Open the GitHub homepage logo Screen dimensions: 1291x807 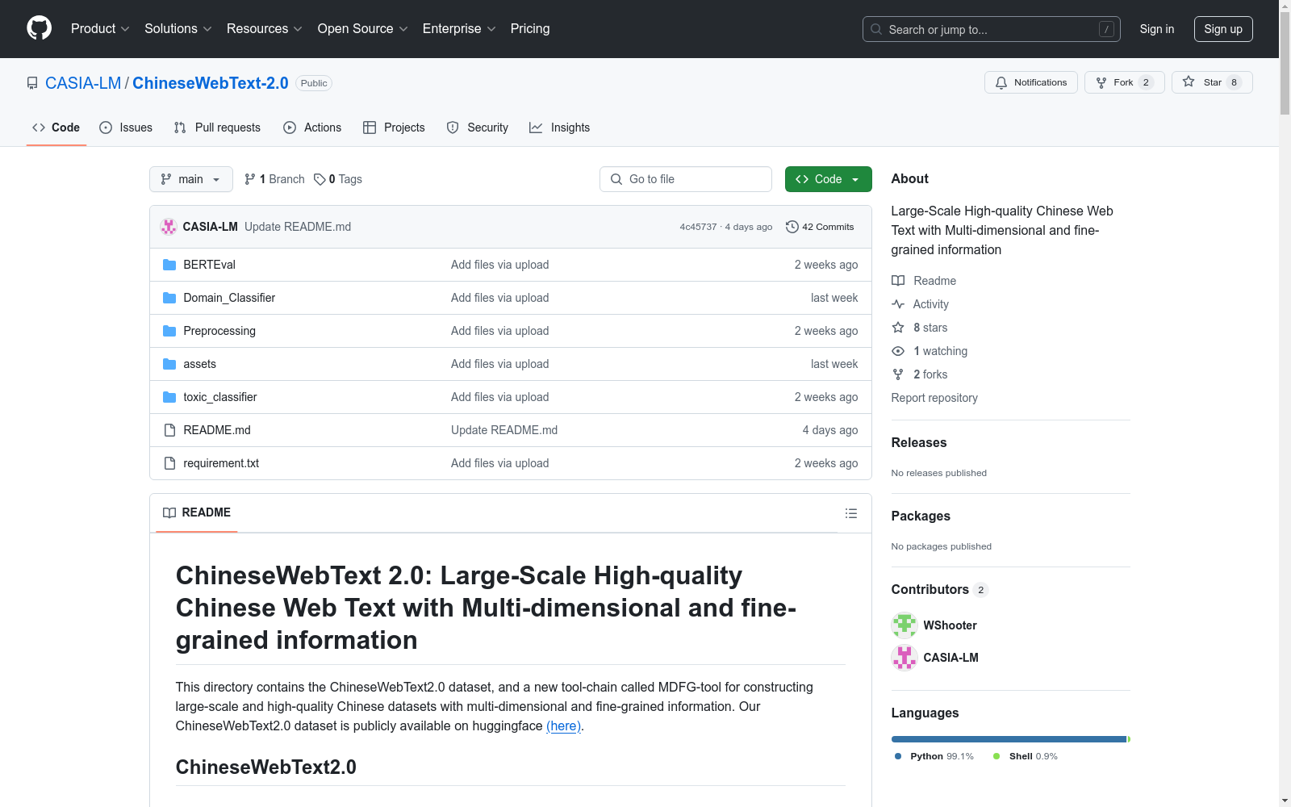(39, 28)
